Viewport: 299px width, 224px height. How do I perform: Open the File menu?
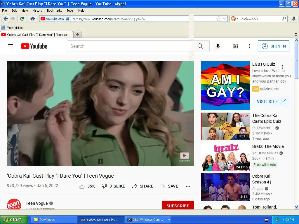tap(4, 10)
